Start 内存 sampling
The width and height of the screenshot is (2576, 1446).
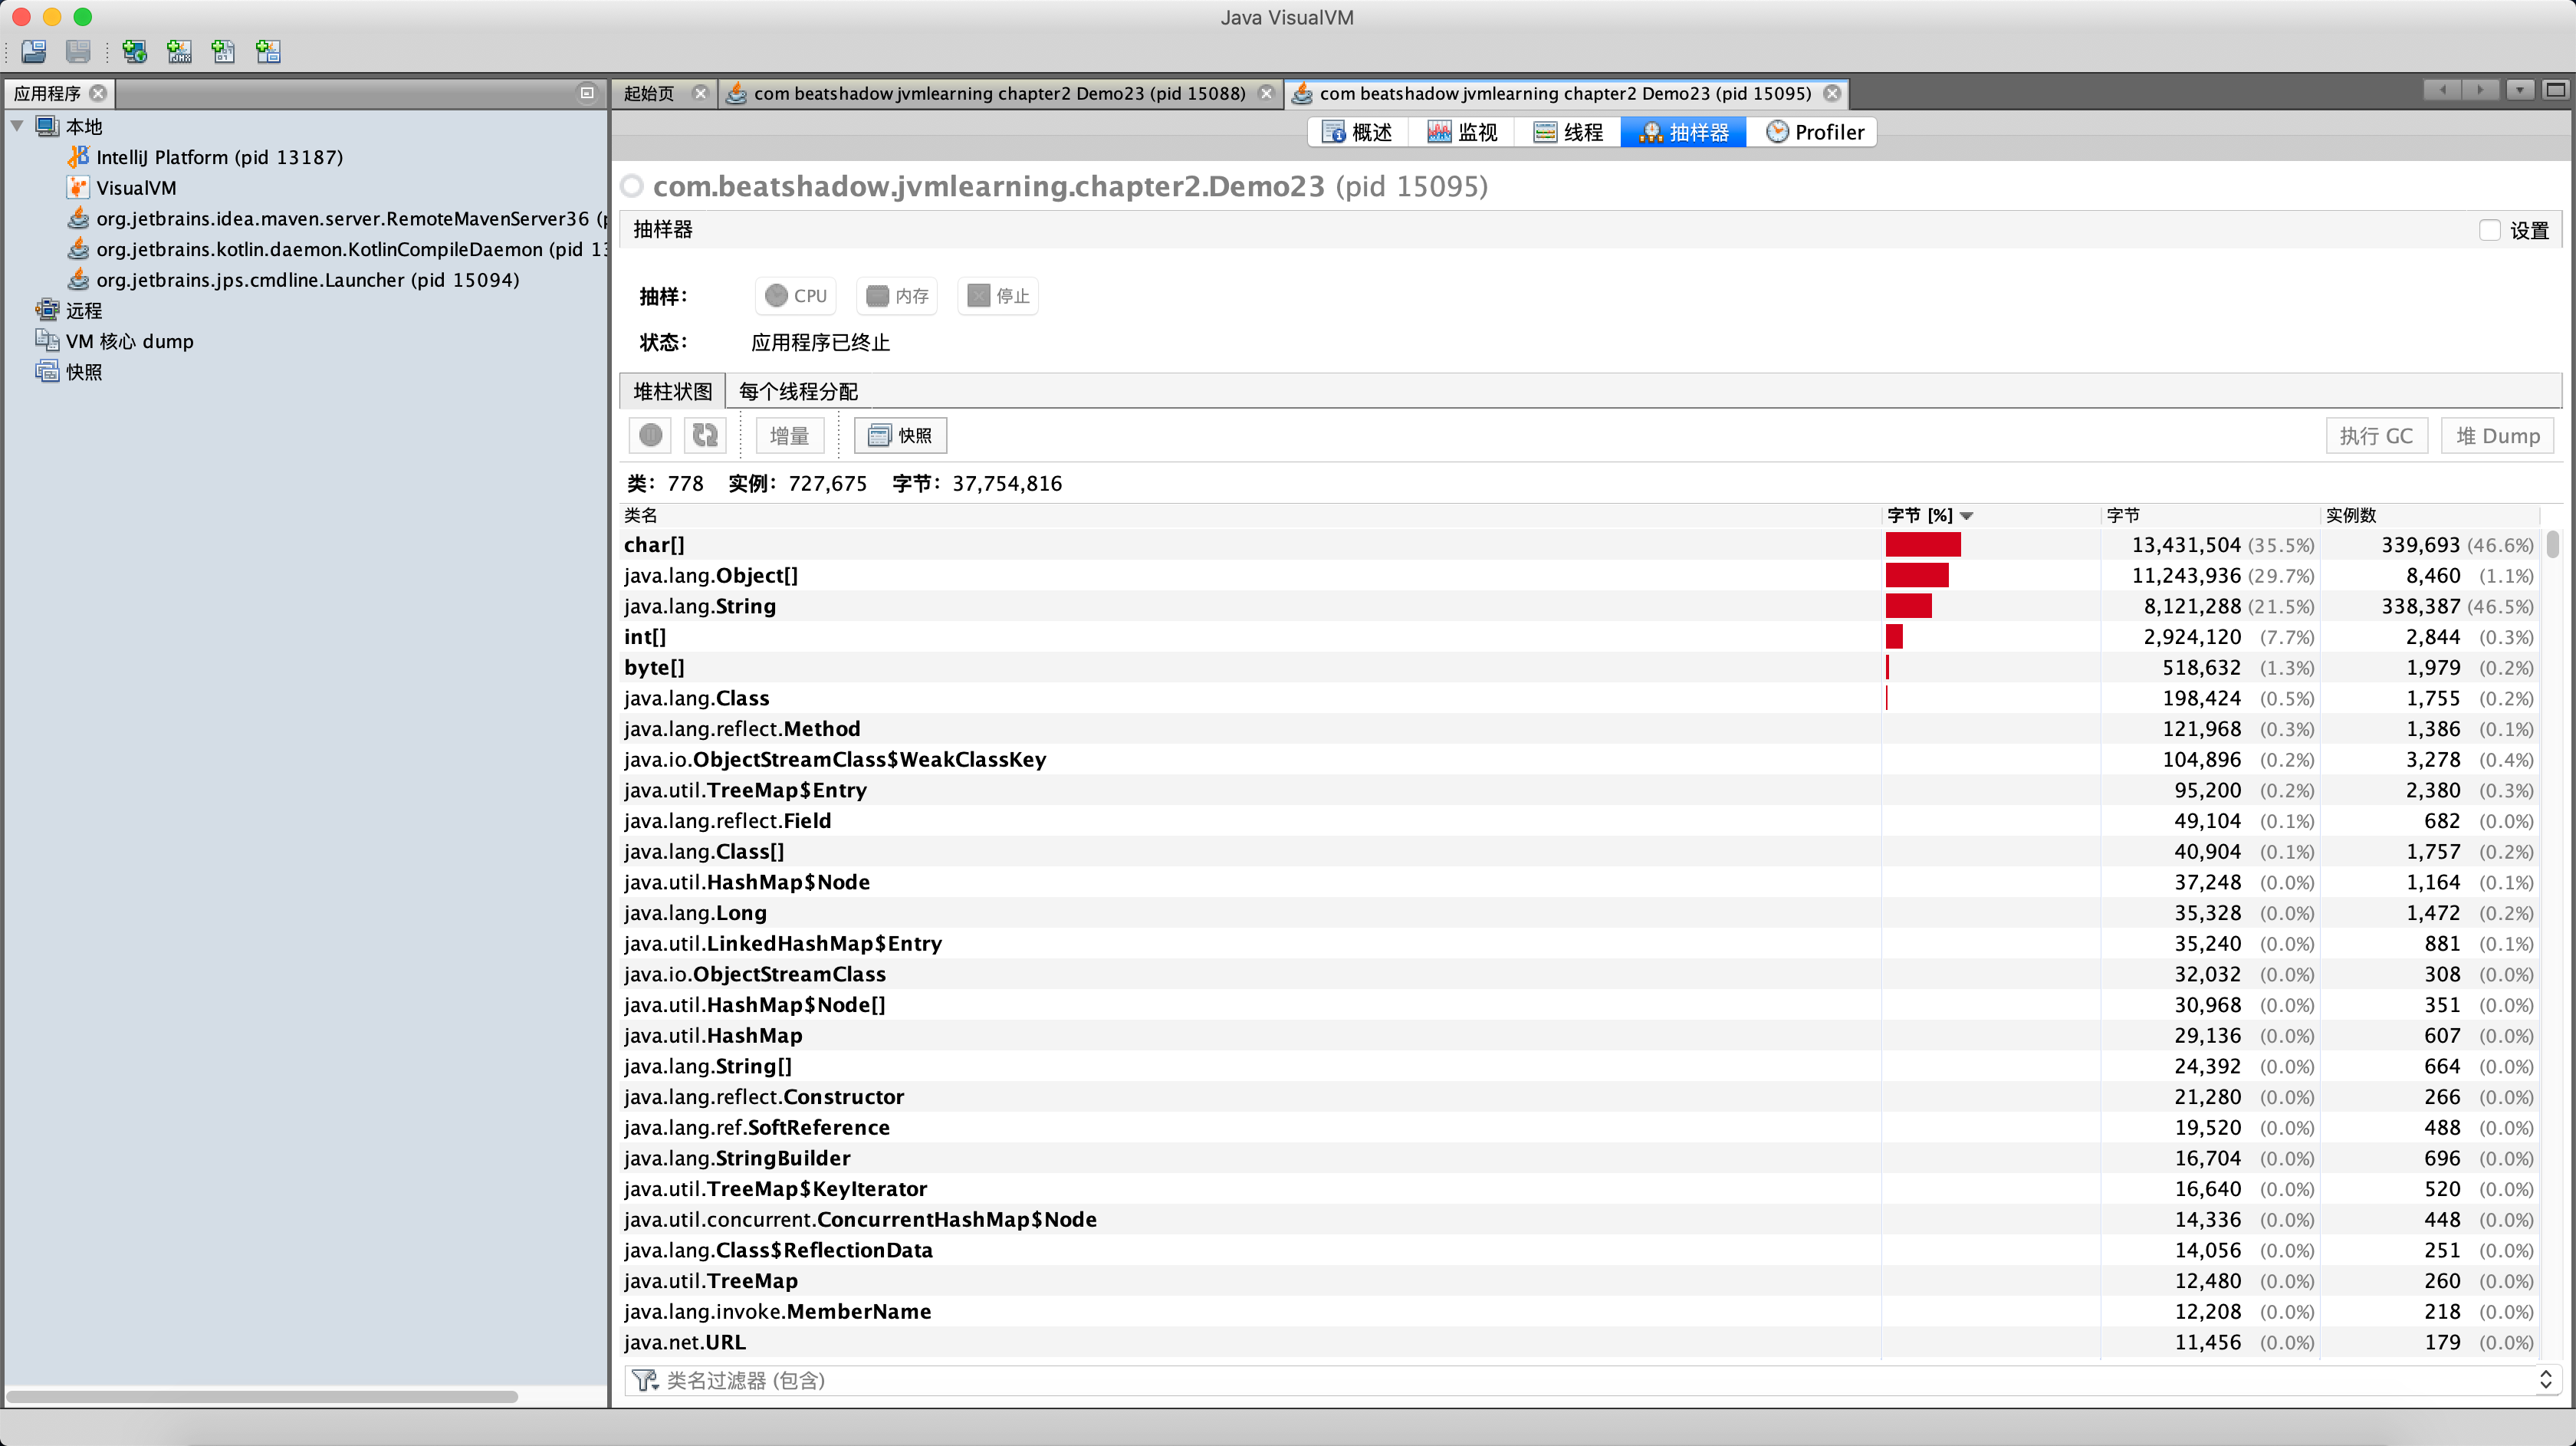click(896, 296)
